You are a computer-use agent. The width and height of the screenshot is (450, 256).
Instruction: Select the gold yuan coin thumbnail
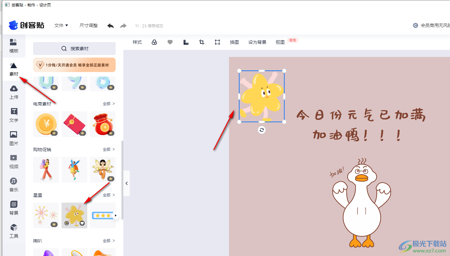tap(46, 124)
